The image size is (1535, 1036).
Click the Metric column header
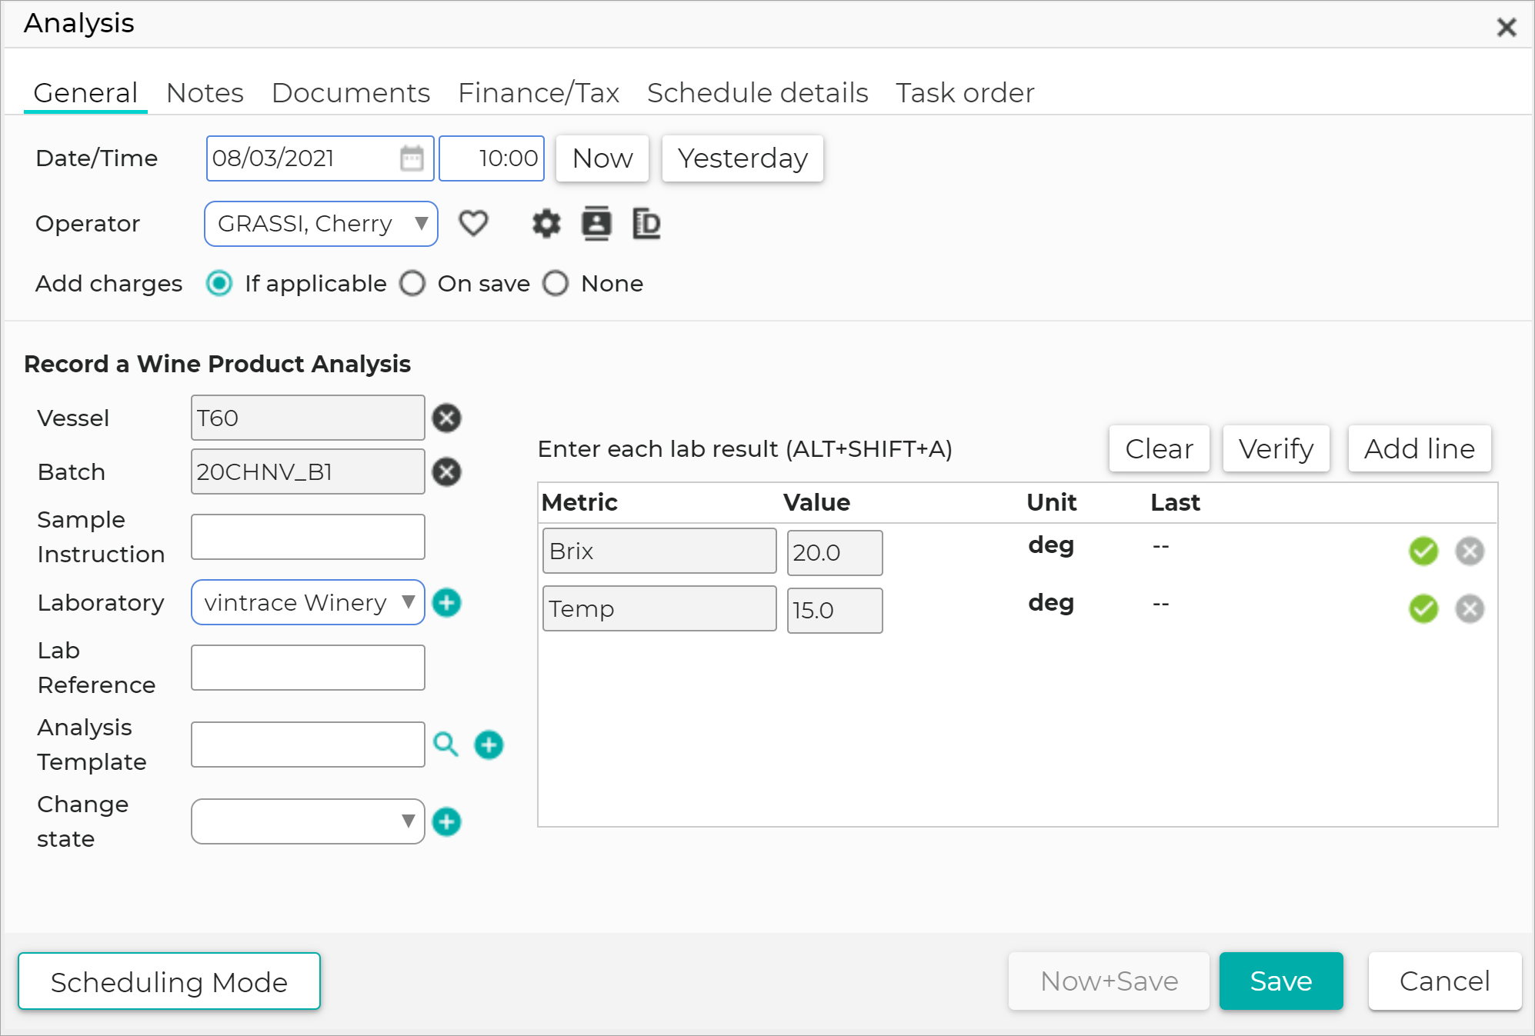579,502
